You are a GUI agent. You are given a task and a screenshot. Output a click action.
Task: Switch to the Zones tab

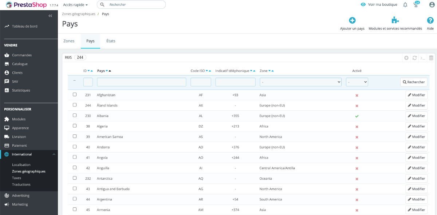point(69,41)
